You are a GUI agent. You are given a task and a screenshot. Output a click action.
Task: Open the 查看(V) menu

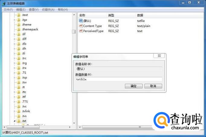tap(34, 9)
